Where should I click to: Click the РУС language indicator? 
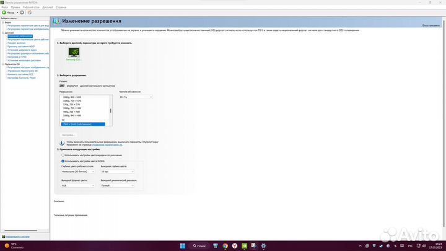pyautogui.click(x=410, y=246)
